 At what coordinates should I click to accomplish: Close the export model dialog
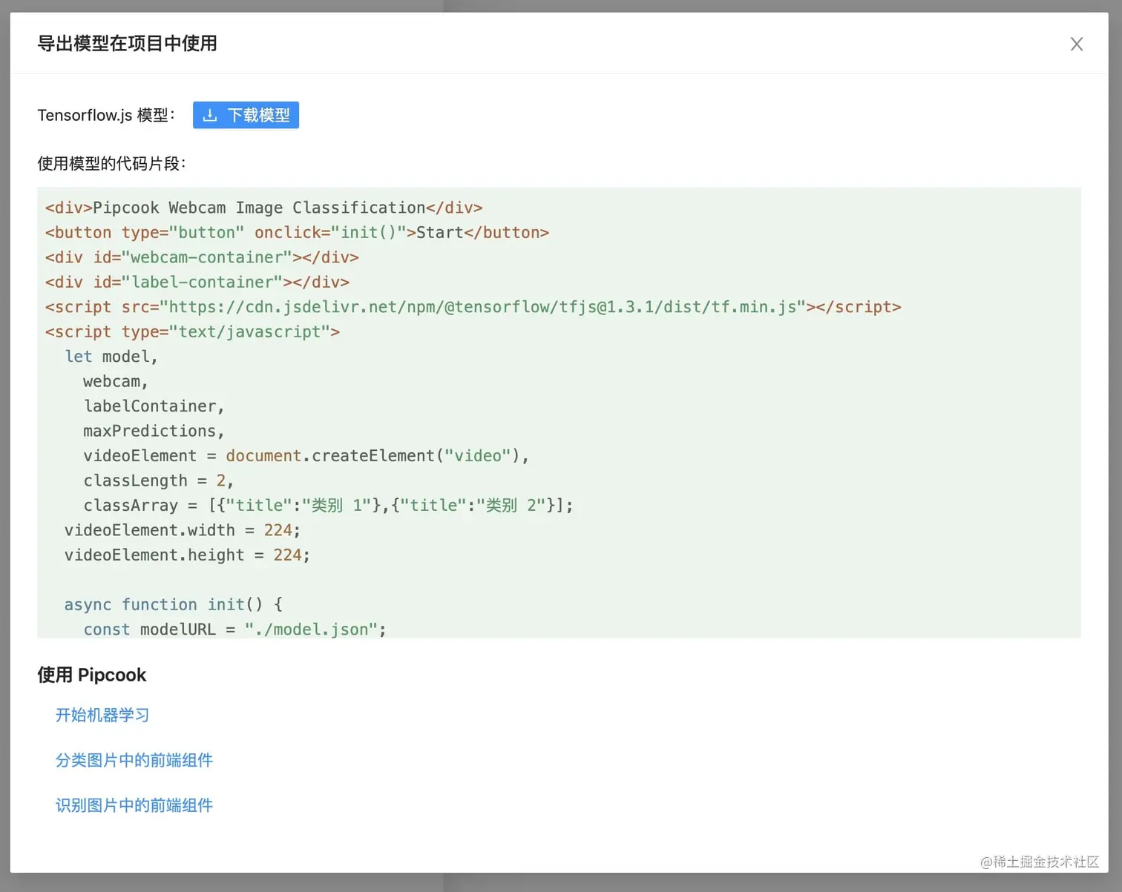1077,44
